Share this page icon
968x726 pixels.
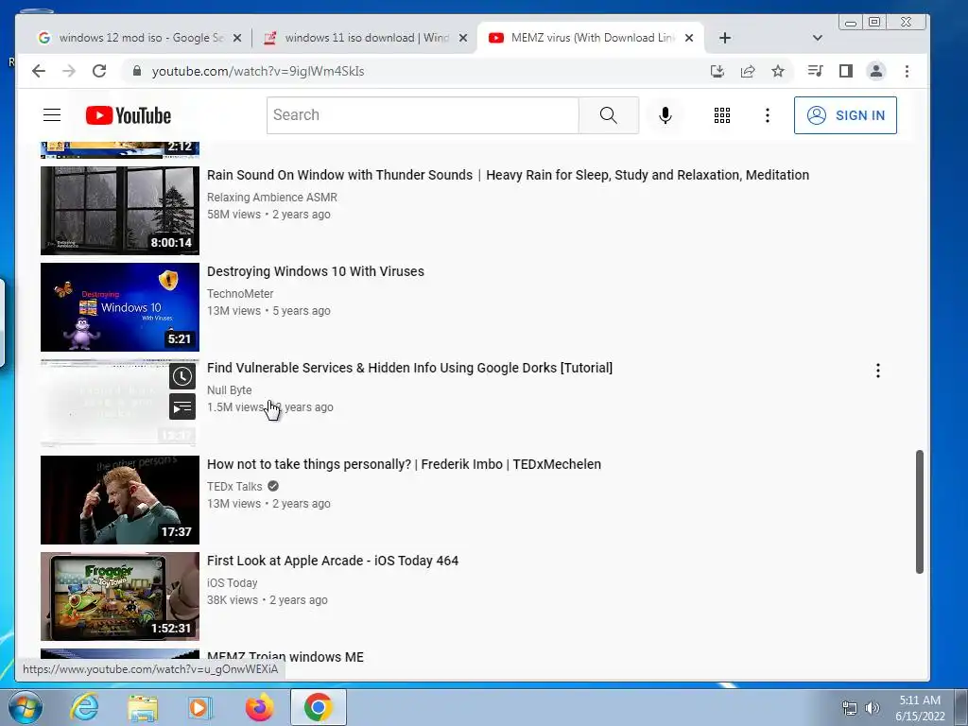748,71
